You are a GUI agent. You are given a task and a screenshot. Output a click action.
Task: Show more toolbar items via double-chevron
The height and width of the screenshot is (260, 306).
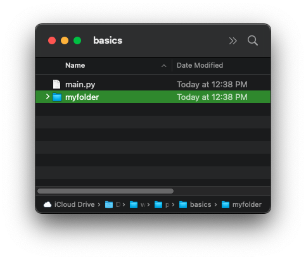233,40
